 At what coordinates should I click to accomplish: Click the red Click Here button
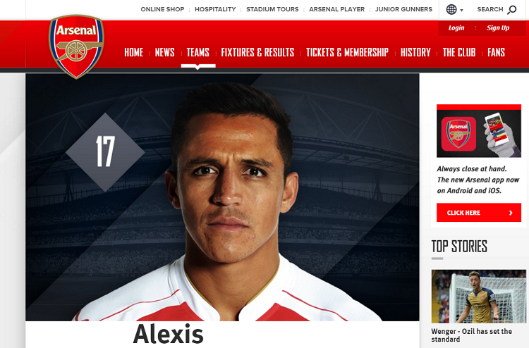point(479,213)
